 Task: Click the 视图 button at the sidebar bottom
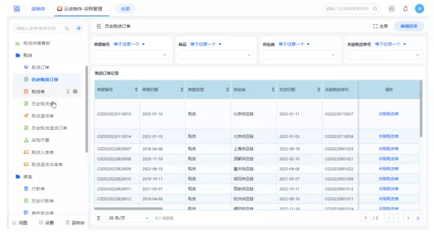click(x=20, y=223)
